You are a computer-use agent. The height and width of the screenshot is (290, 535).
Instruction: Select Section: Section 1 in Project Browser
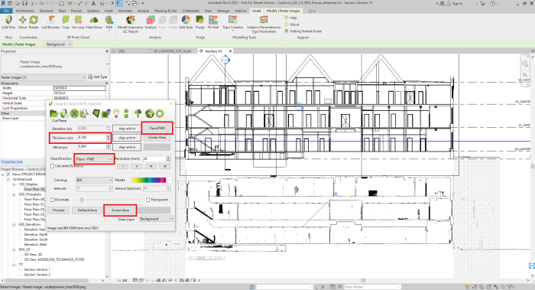[x=37, y=269]
